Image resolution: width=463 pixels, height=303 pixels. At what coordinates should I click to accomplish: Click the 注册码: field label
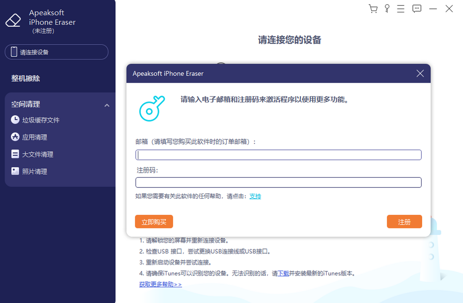pos(147,170)
